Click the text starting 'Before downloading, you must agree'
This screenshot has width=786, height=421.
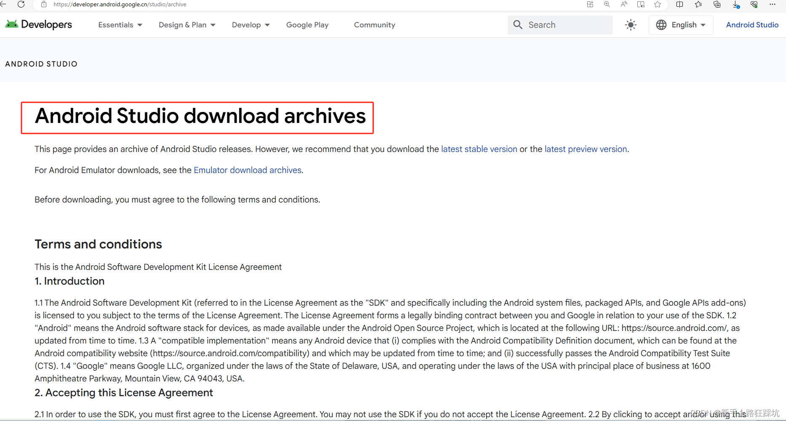click(x=177, y=200)
